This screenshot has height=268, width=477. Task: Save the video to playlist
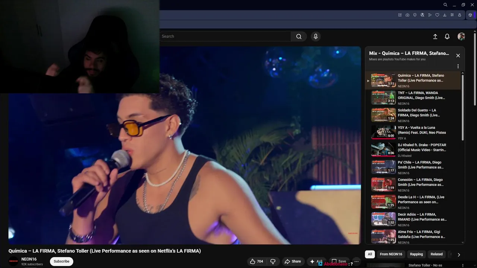point(339,261)
